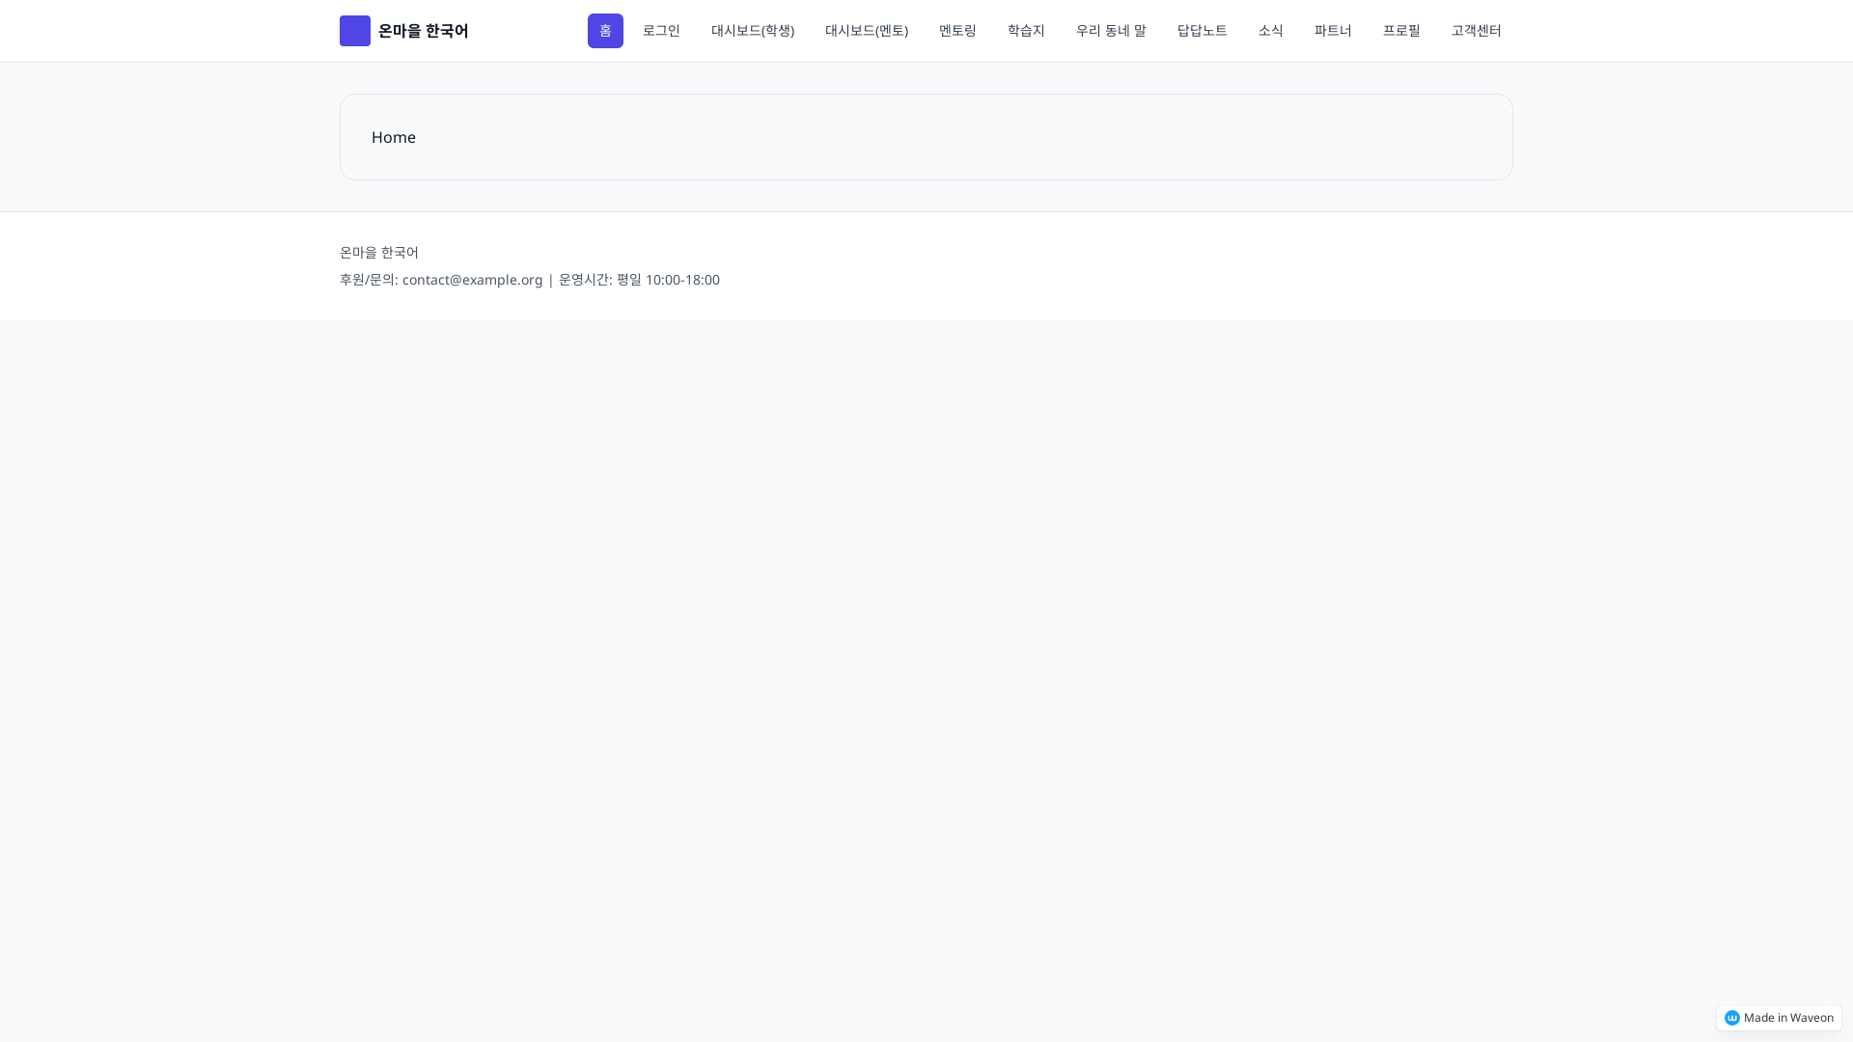Click the purple square site logo
This screenshot has height=1042, width=1853.
[354, 31]
